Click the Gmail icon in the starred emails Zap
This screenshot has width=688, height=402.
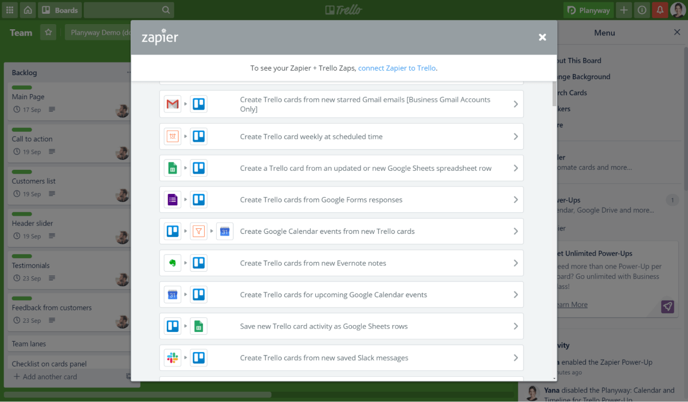[171, 104]
